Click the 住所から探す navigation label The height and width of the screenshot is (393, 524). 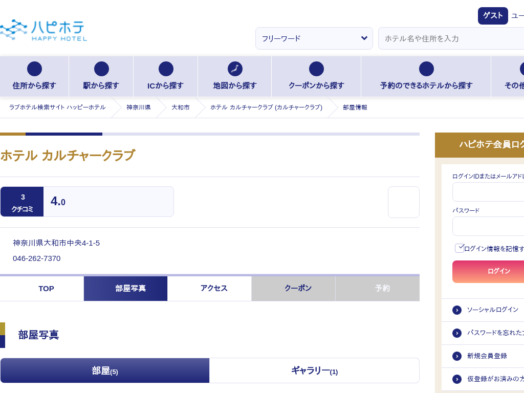pos(34,85)
